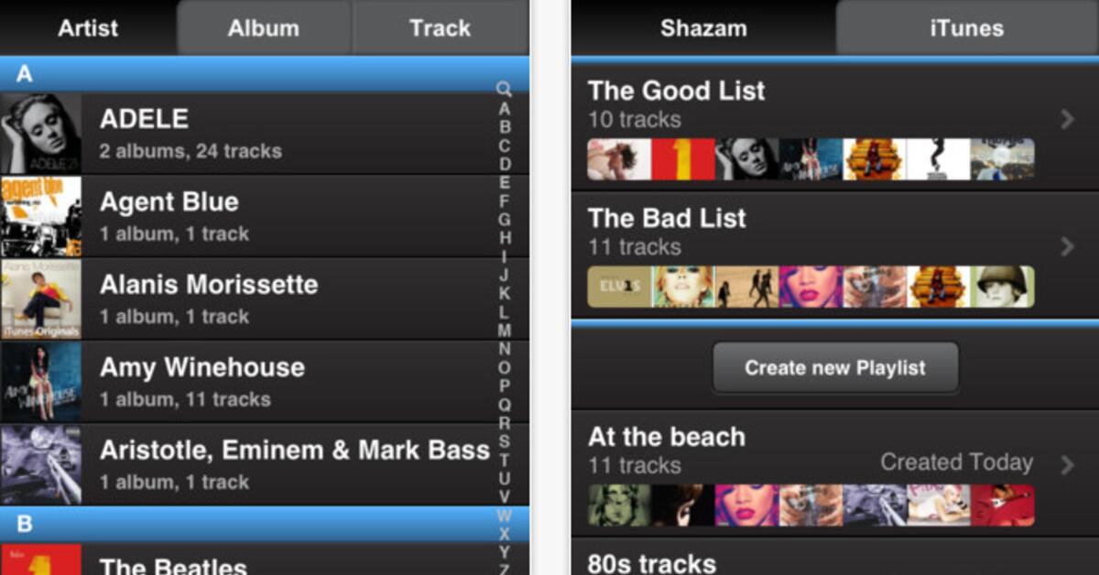This screenshot has height=575, width=1099.
Task: Open At the beach playlist chevron
Action: pyautogui.click(x=1067, y=465)
